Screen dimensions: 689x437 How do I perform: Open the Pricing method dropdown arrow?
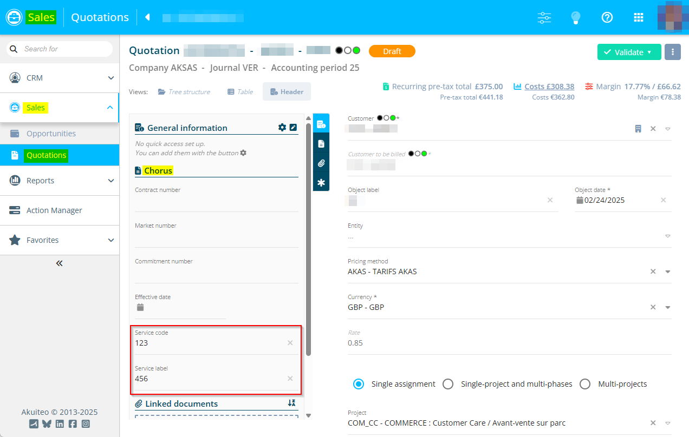pos(668,272)
